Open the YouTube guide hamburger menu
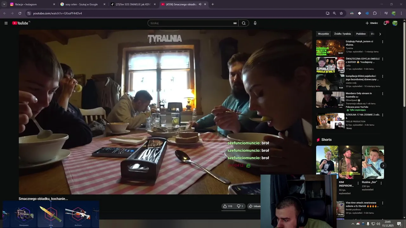Screen dimensions: 406x228 point(6,23)
